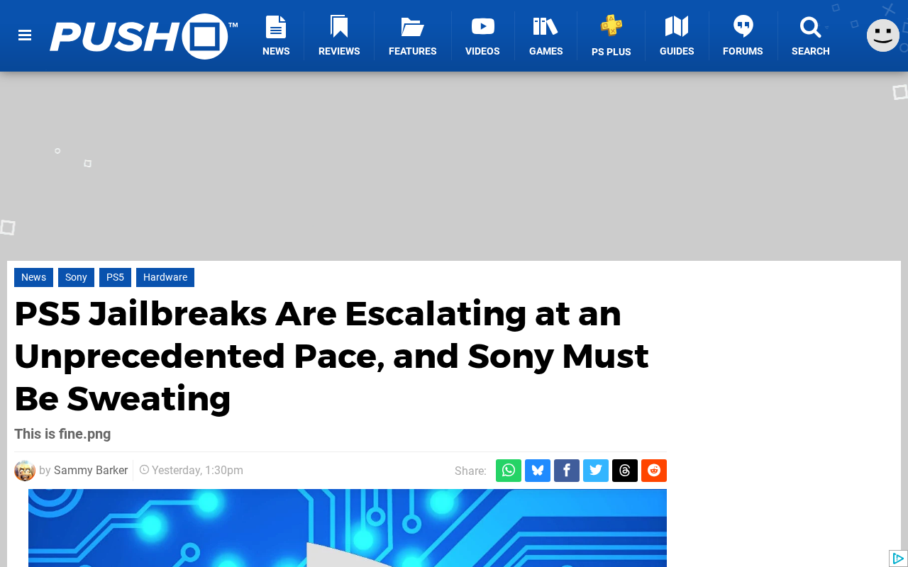Share article on Reddit

(x=654, y=471)
